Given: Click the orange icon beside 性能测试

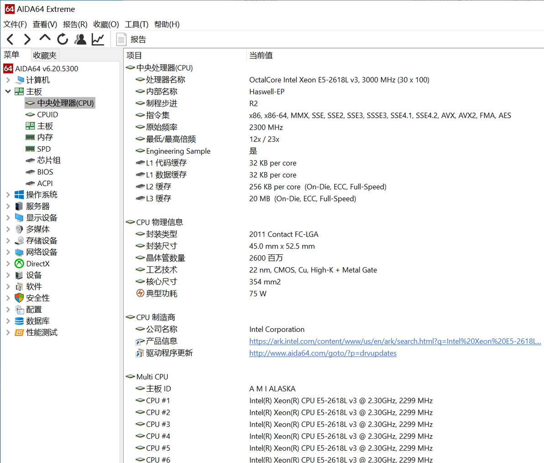Looking at the screenshot, I should point(20,332).
